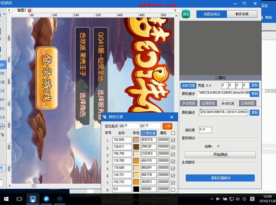Click the 颜色值 refresh button

[x=148, y=133]
